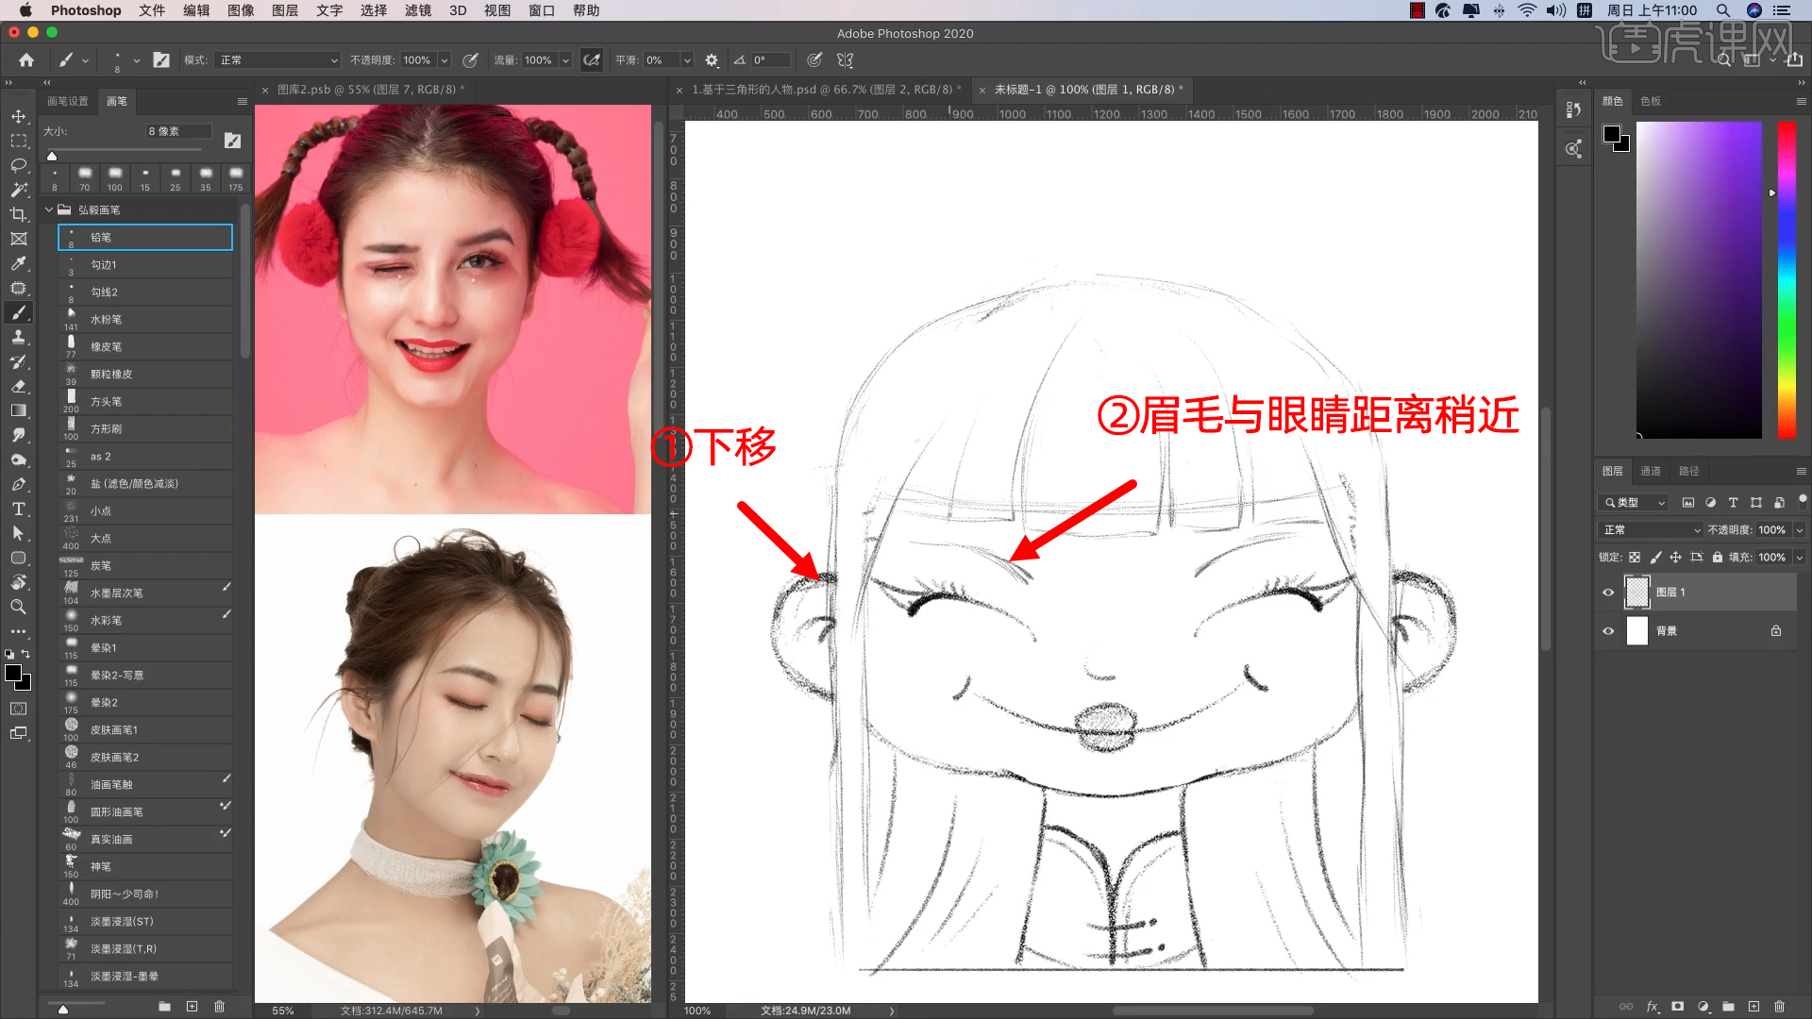
Task: Click the foreground color swatch
Action: click(13, 673)
